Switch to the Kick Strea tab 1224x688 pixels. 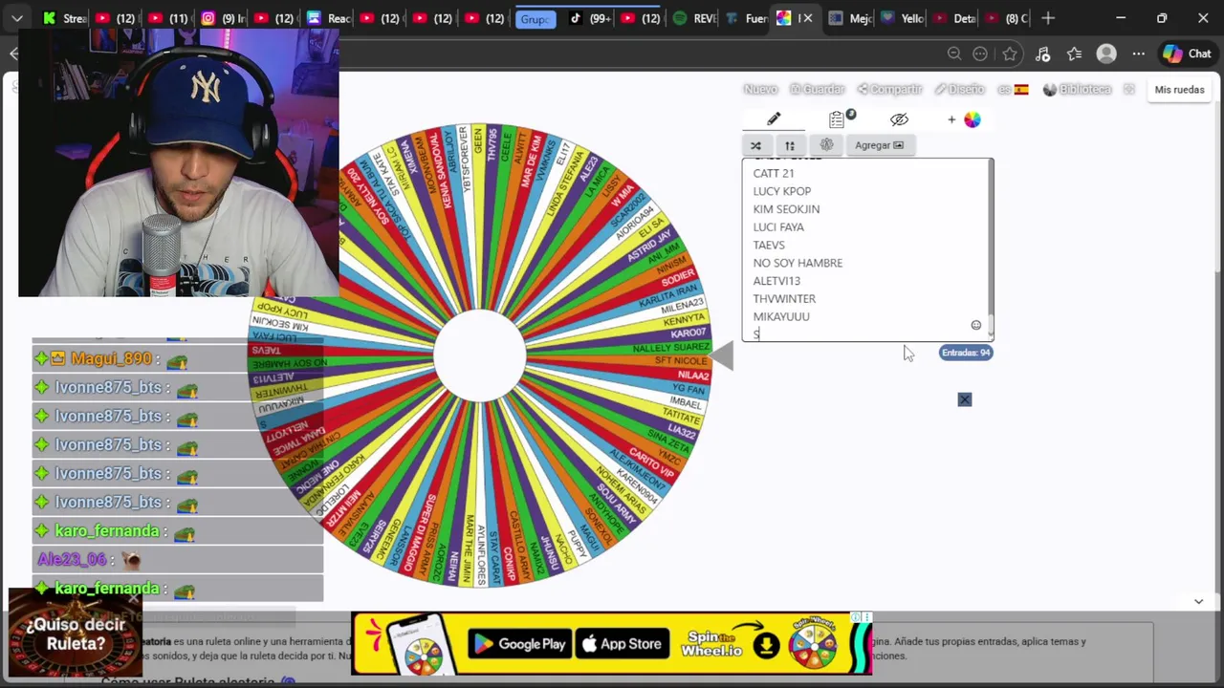tap(65, 18)
